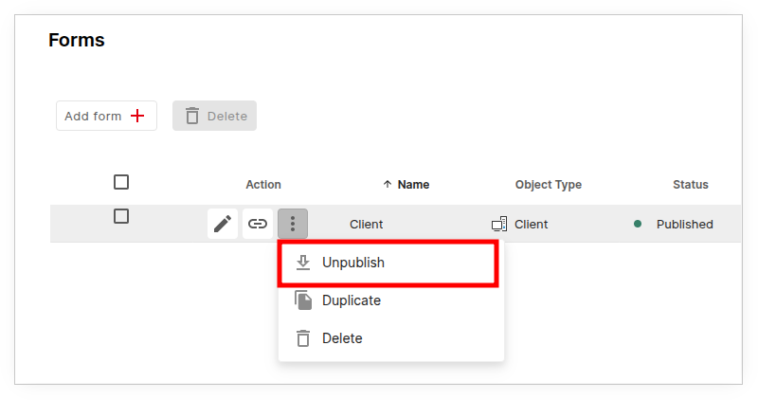Click the red plus icon beside Add form
758x400 pixels.
pos(137,116)
